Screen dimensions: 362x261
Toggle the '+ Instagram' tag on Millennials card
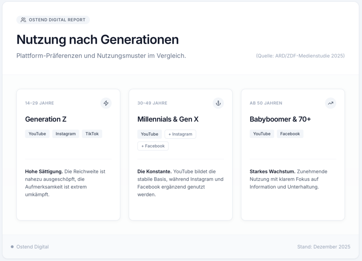point(180,134)
